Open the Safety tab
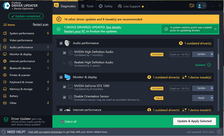 (x=106, y=6)
